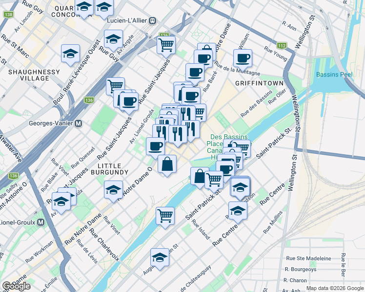Click the route 112 highway shield
The width and height of the screenshot is (365, 292).
pyautogui.click(x=282, y=46)
